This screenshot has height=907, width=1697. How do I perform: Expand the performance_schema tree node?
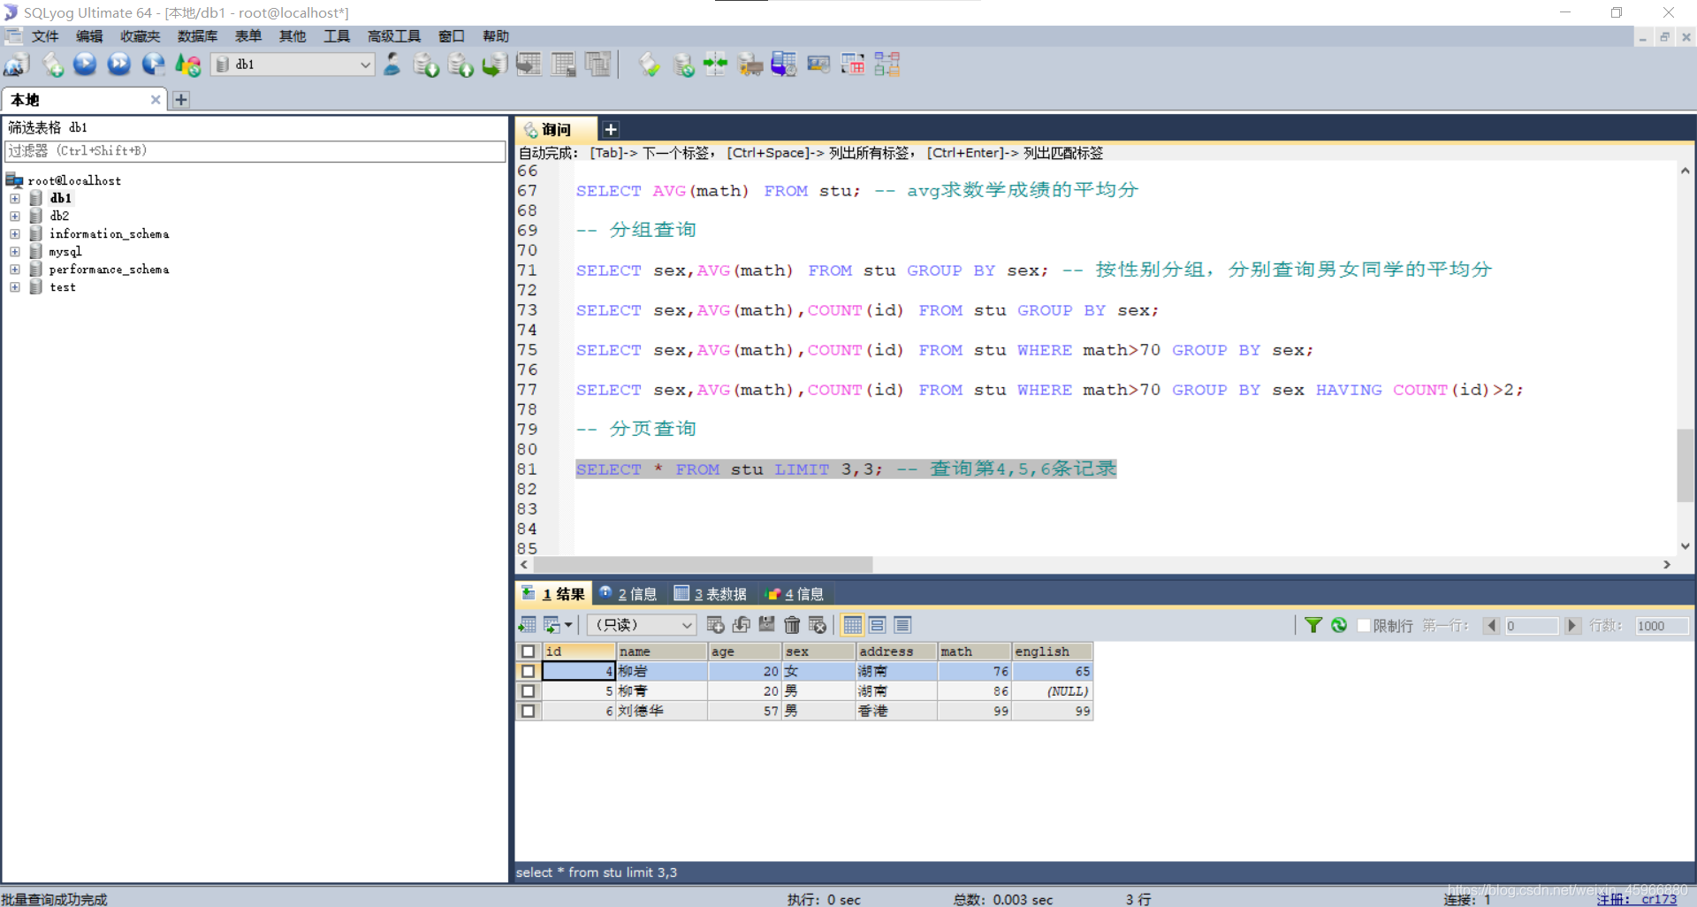[15, 270]
